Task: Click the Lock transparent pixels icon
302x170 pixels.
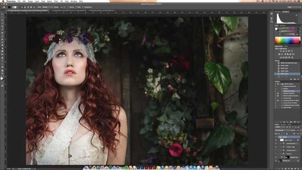Action: pos(279,134)
